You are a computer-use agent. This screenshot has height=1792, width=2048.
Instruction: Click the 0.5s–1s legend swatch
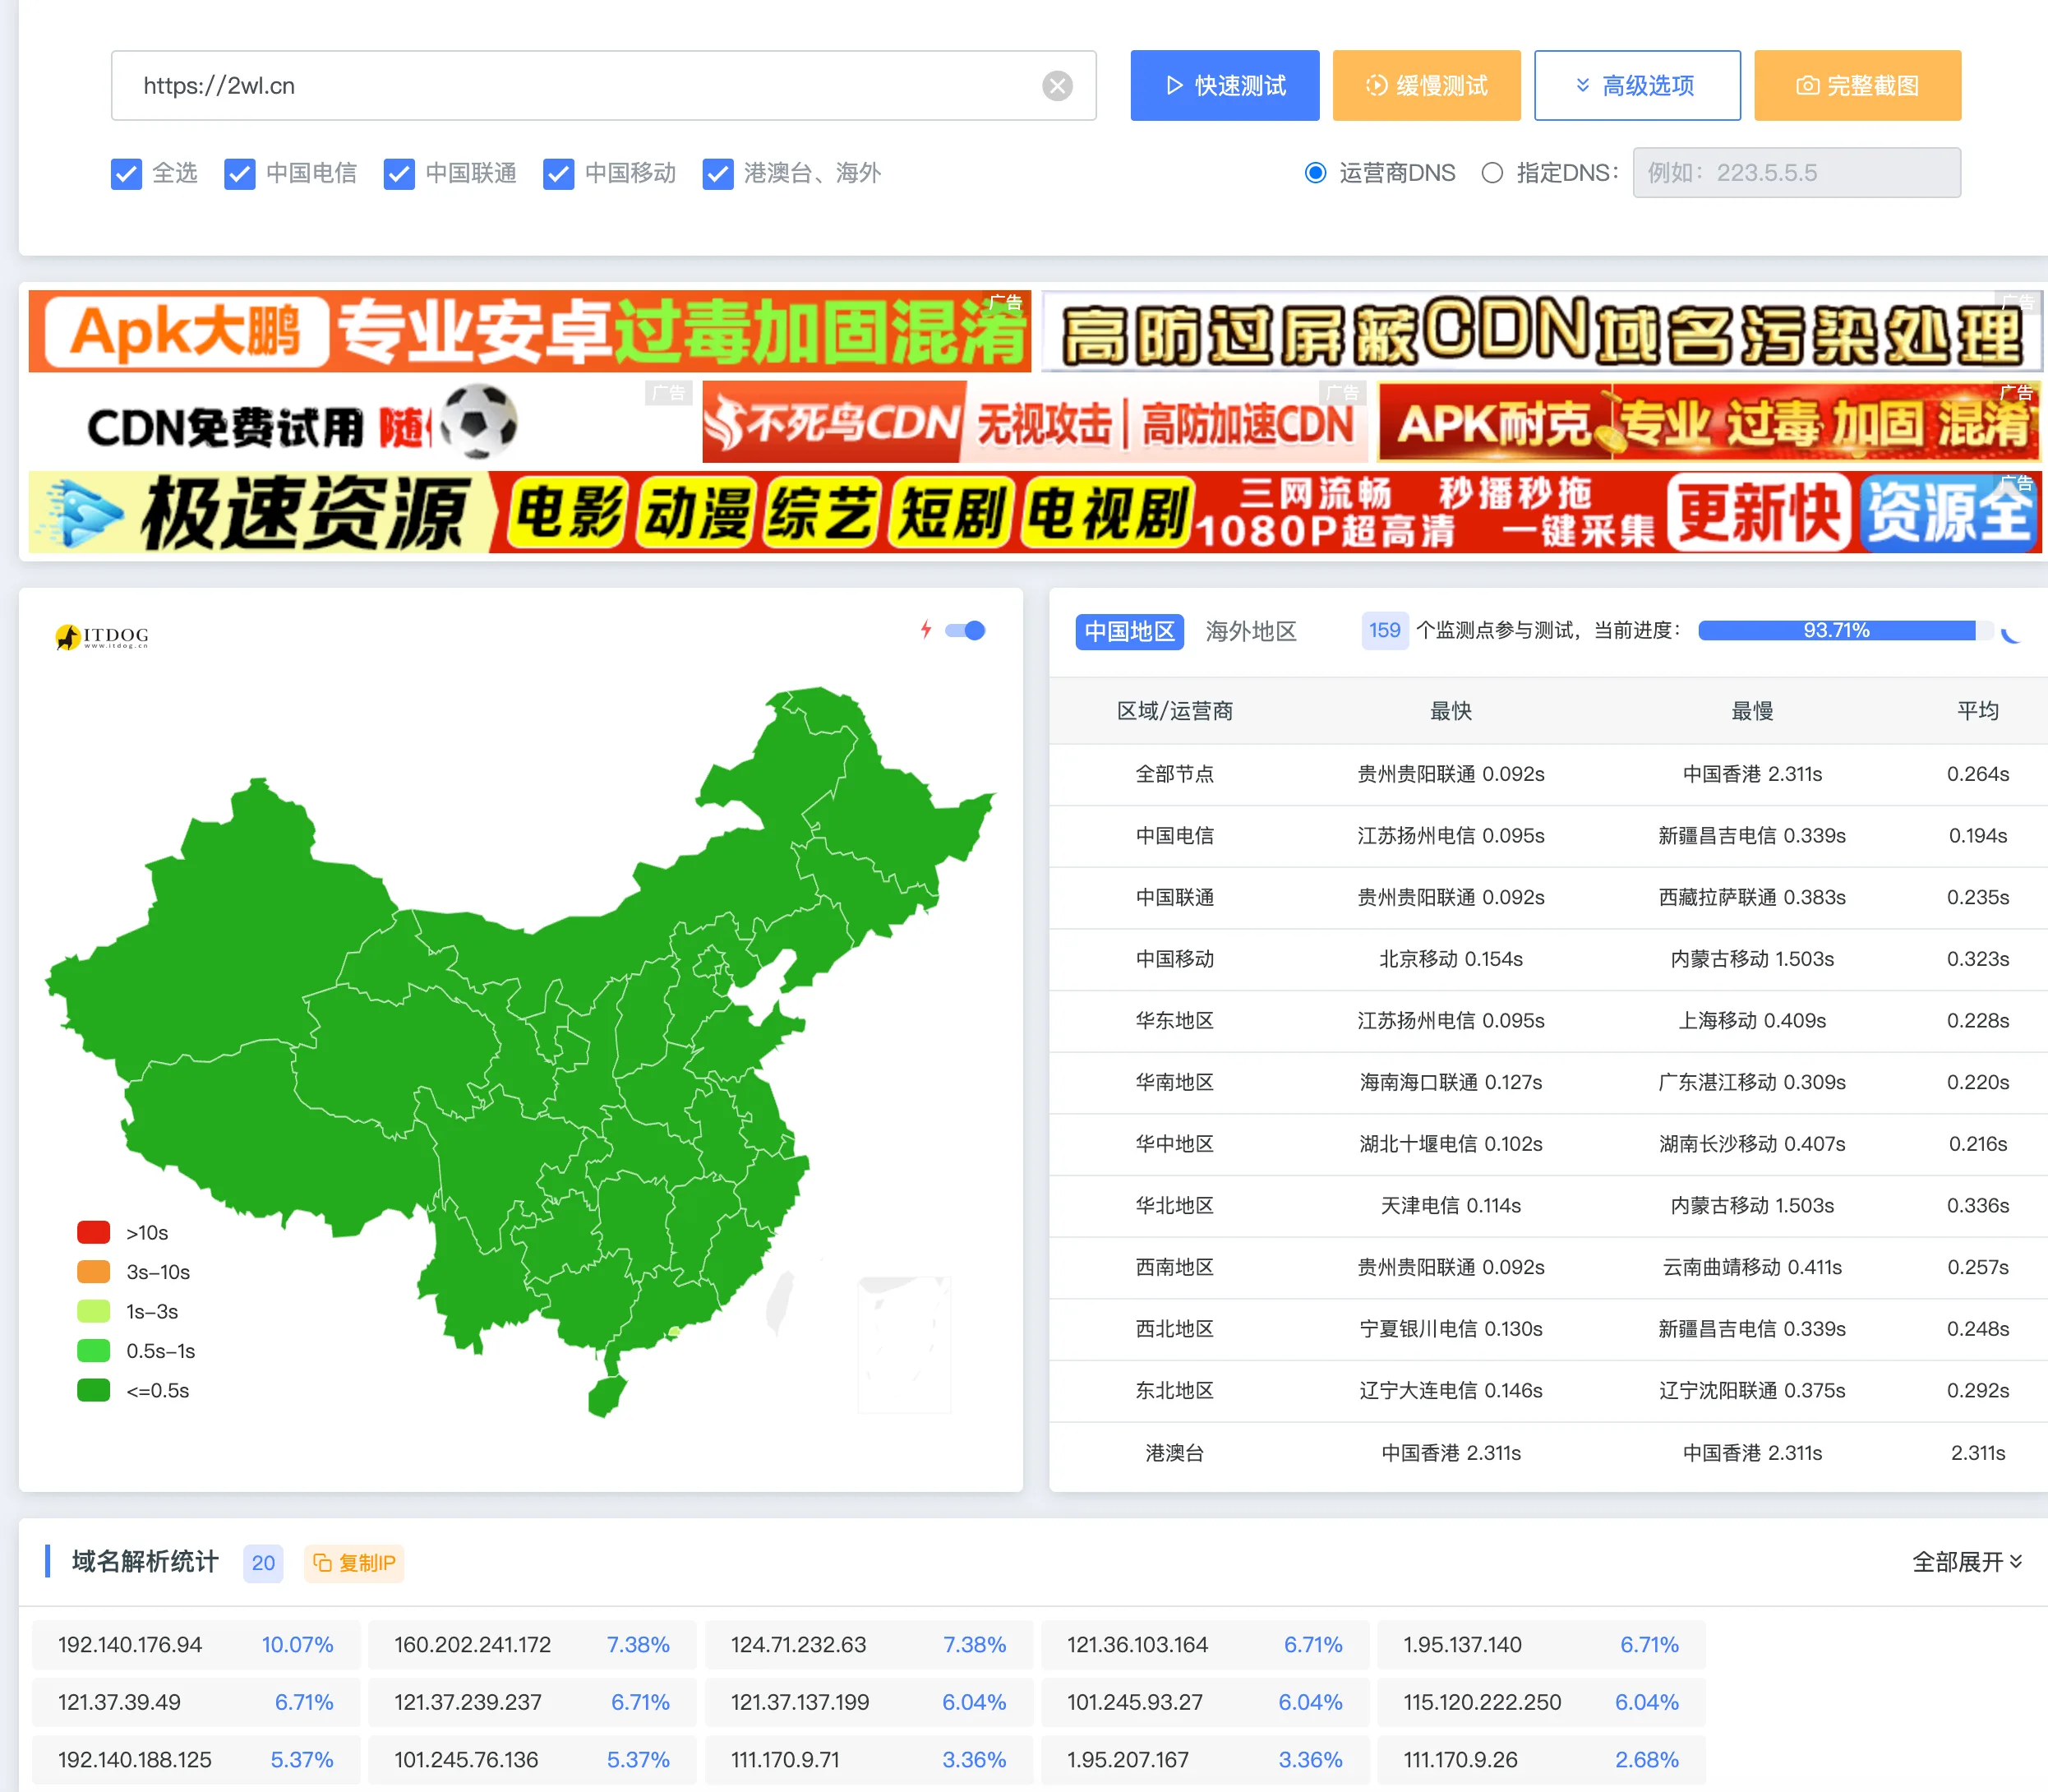[93, 1350]
